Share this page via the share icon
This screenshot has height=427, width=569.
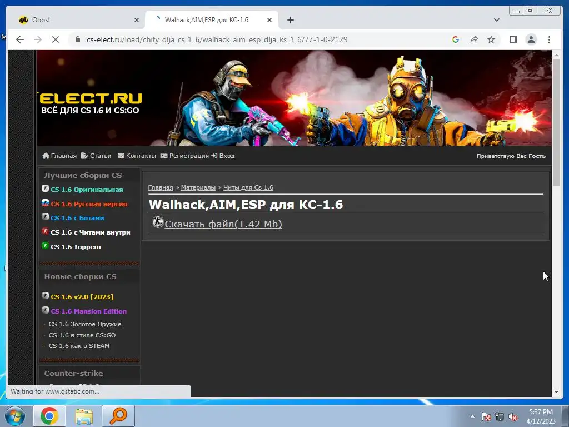473,39
